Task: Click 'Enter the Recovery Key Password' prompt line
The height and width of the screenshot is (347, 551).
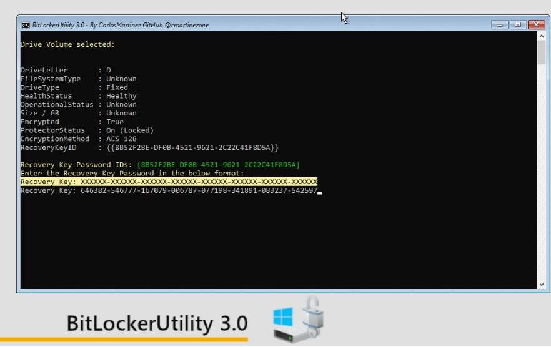Action: click(x=132, y=173)
